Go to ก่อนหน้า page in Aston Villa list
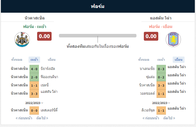 tap(151, 118)
